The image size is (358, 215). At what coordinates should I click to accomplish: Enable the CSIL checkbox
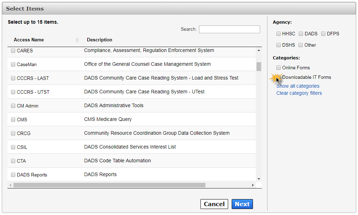click(13, 147)
